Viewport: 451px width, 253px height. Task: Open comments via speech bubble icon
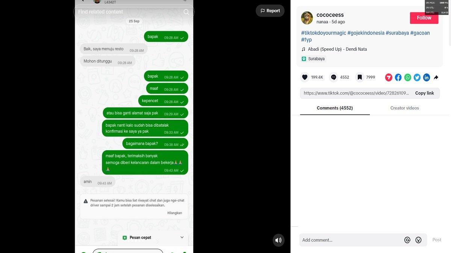click(334, 77)
